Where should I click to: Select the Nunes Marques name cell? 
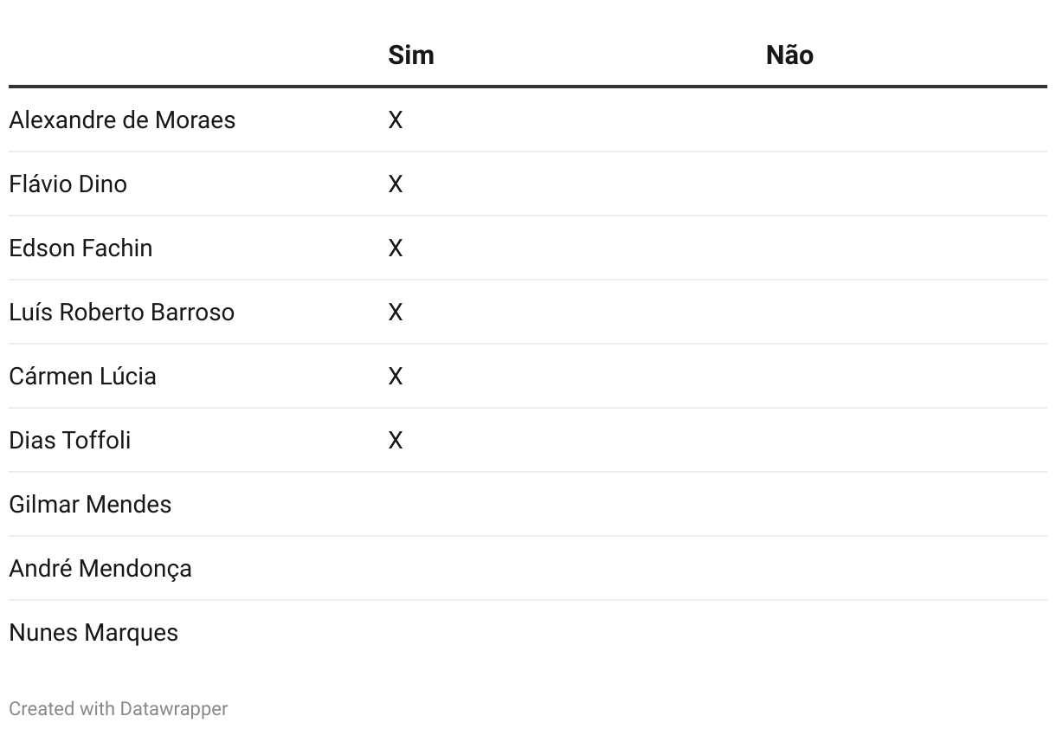(x=93, y=632)
